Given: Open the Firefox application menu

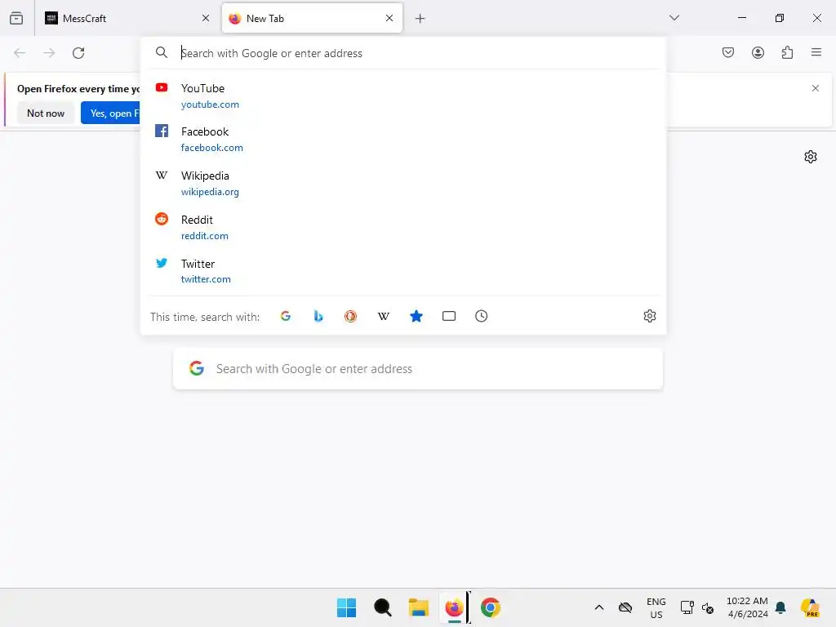Looking at the screenshot, I should (x=816, y=52).
